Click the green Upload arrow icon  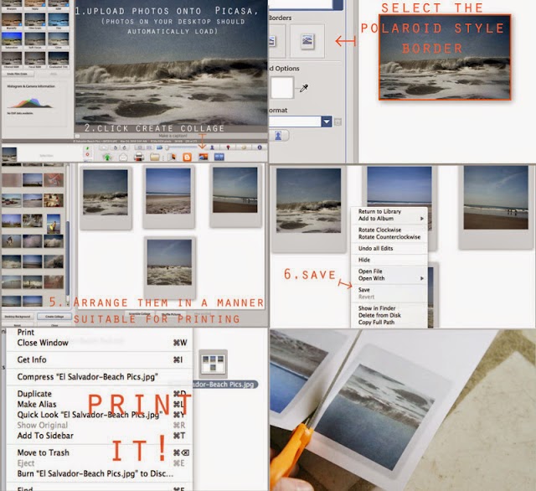[107, 158]
